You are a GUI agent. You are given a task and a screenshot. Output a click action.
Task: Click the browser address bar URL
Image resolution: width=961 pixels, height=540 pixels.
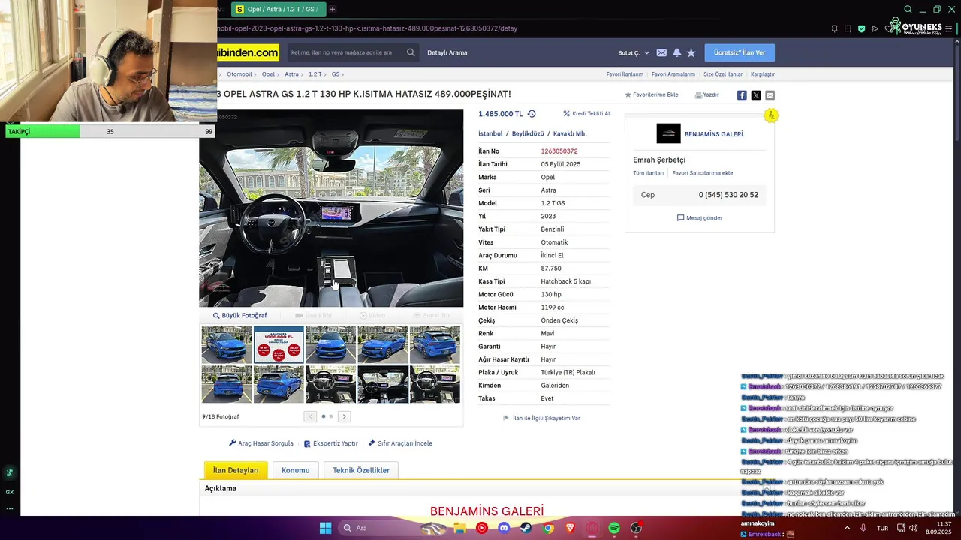coord(367,28)
